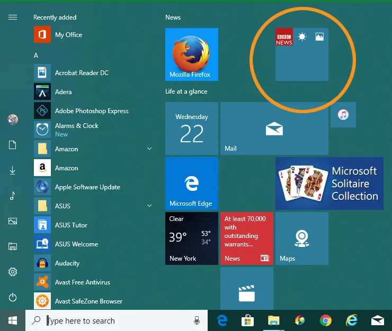Expand the ASUS folder chevron

[x=149, y=206]
